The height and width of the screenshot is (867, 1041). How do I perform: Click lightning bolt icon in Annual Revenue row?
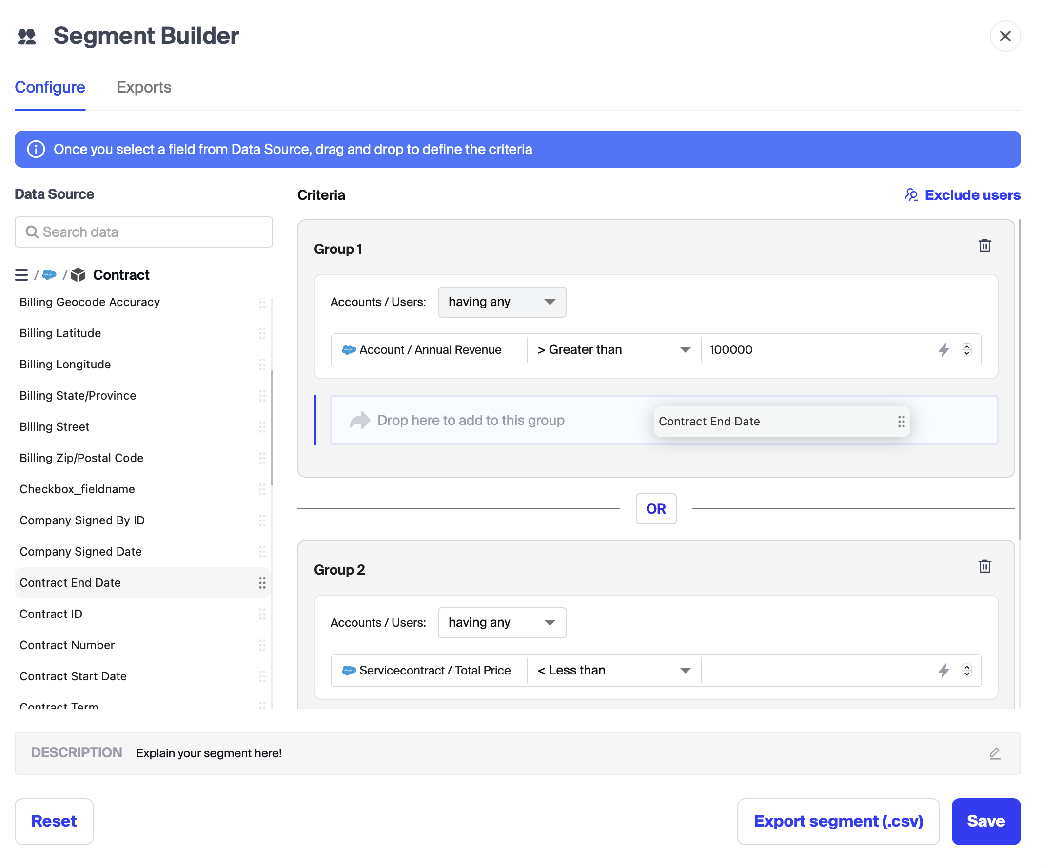click(x=944, y=350)
